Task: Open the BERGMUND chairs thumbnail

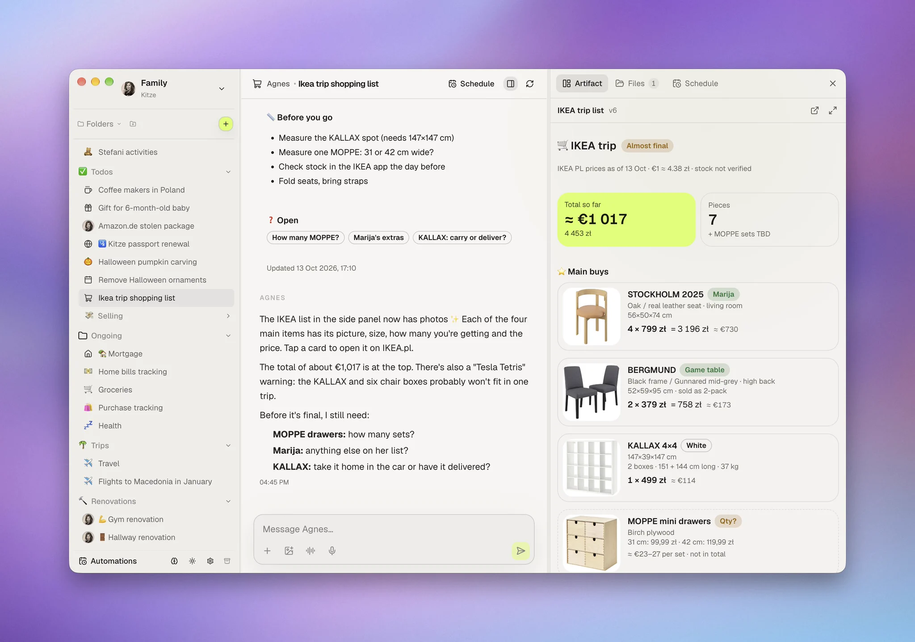Action: (591, 392)
